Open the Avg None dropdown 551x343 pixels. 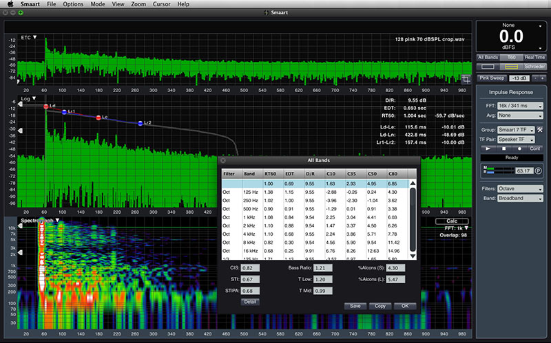(x=521, y=115)
